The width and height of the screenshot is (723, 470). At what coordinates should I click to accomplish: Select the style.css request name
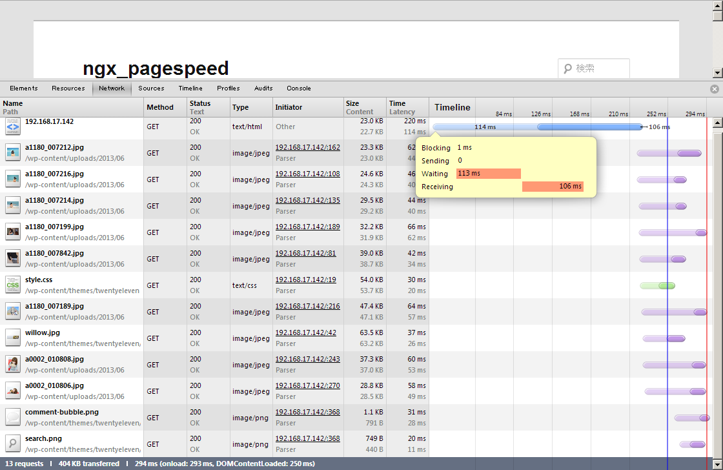pos(39,280)
